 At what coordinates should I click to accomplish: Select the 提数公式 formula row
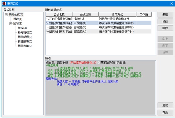(x=98, y=19)
